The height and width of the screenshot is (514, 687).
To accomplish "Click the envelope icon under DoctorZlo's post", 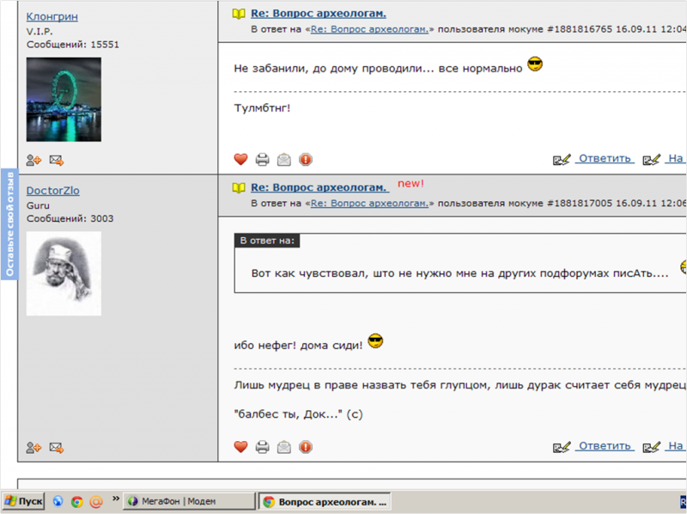I will tap(284, 447).
